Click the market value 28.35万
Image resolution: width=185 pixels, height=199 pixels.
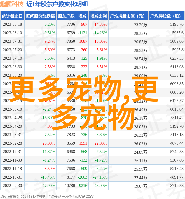click(x=141, y=33)
